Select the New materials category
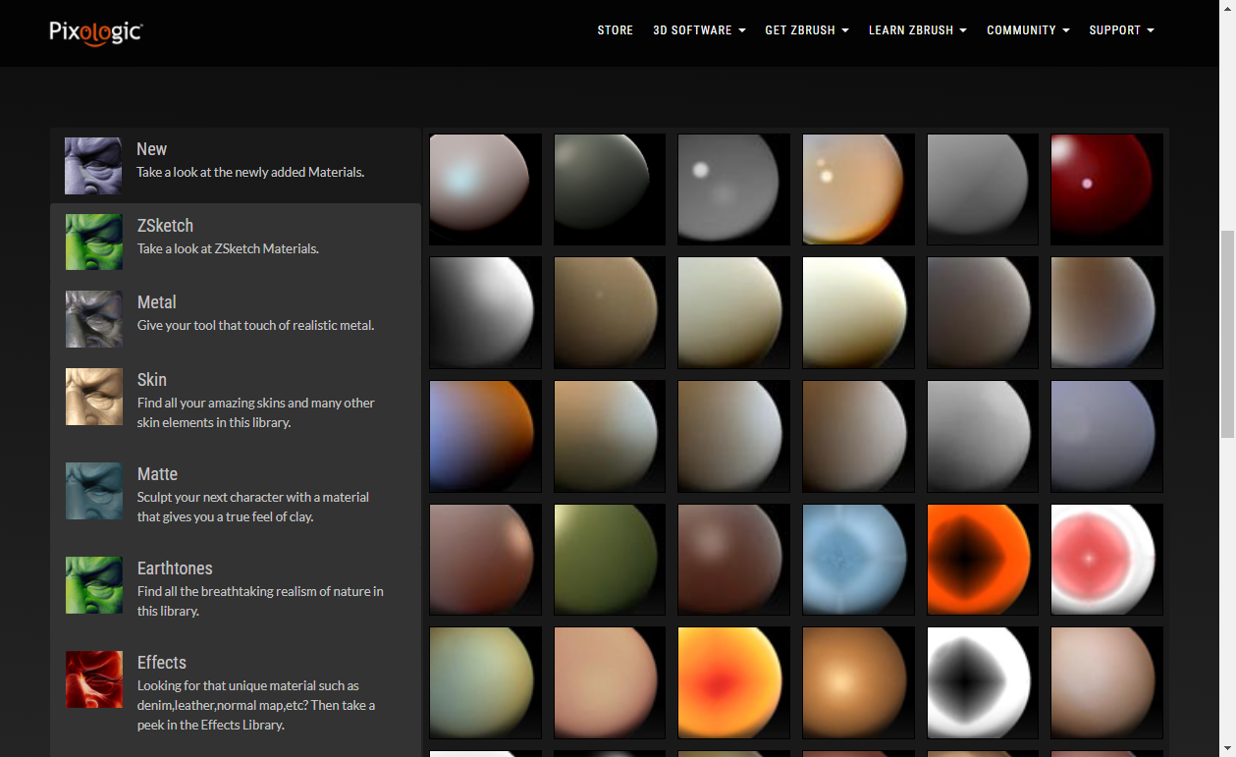Image resolution: width=1236 pixels, height=757 pixels. pyautogui.click(x=236, y=165)
